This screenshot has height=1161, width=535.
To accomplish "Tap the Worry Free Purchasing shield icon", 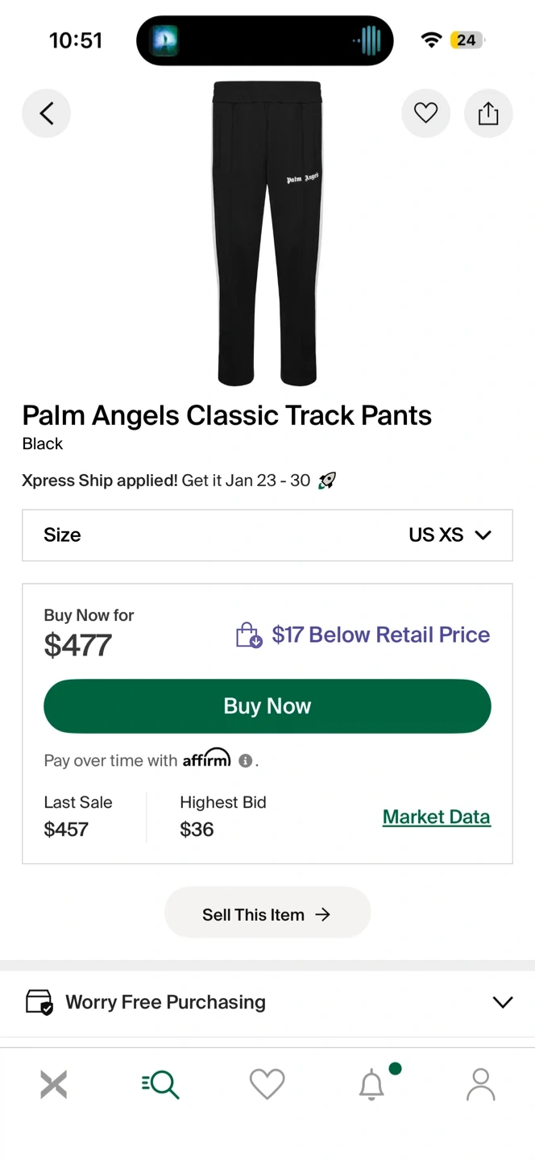I will click(x=39, y=1002).
